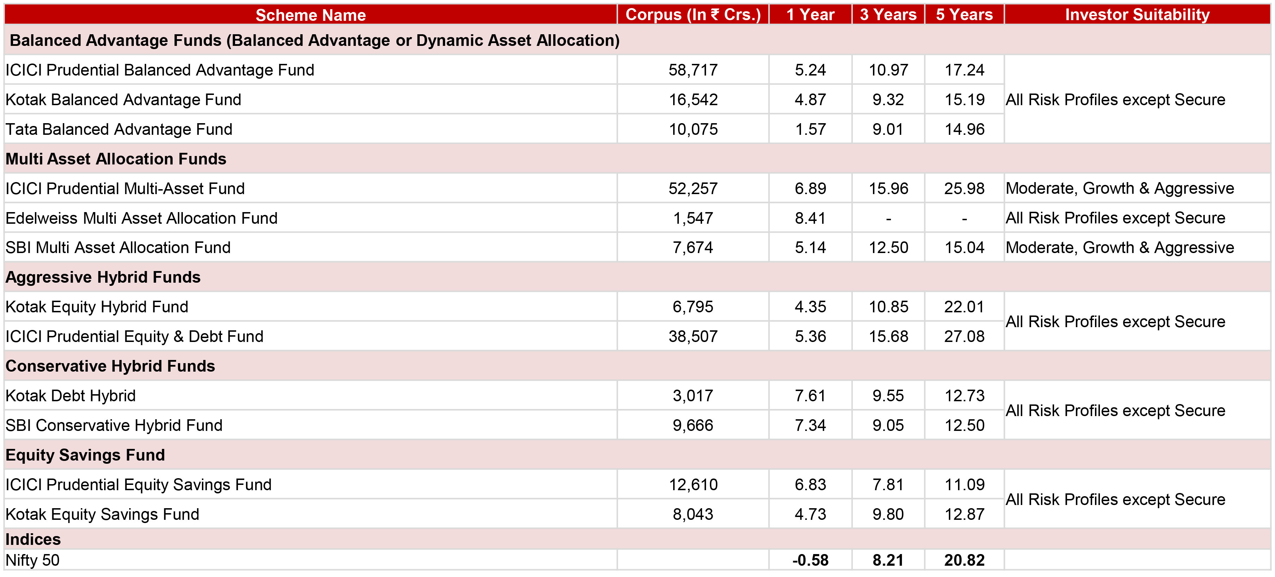
Task: Select Kotak Debt Hybrid row name
Action: pyautogui.click(x=70, y=396)
